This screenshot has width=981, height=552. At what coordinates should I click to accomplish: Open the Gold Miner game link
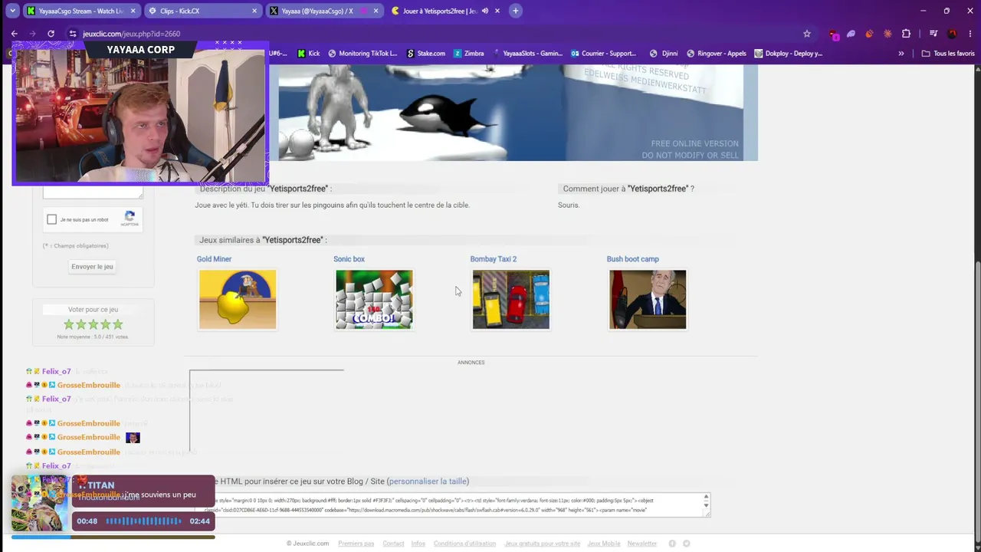(214, 259)
